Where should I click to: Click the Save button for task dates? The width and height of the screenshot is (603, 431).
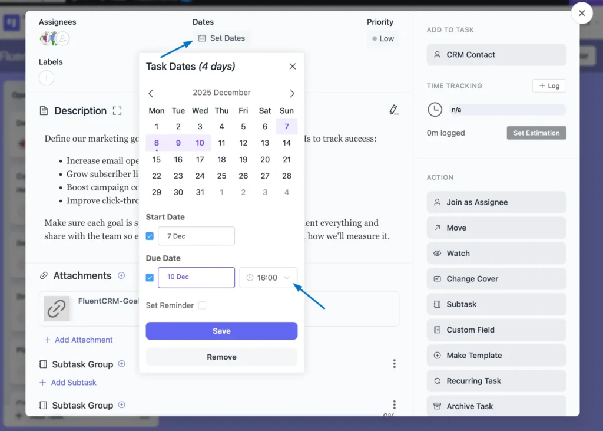click(x=221, y=331)
